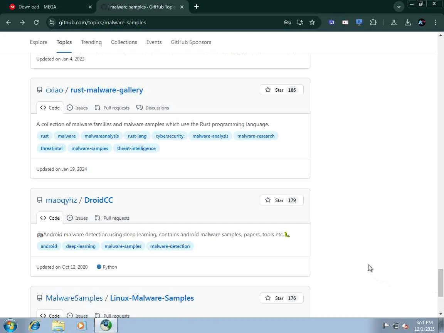Click the threatintel topic tag
The width and height of the screenshot is (444, 333).
[52, 148]
